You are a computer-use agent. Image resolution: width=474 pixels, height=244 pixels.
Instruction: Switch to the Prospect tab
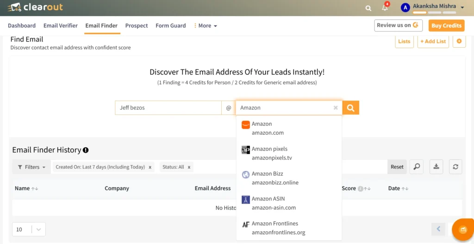pyautogui.click(x=137, y=26)
